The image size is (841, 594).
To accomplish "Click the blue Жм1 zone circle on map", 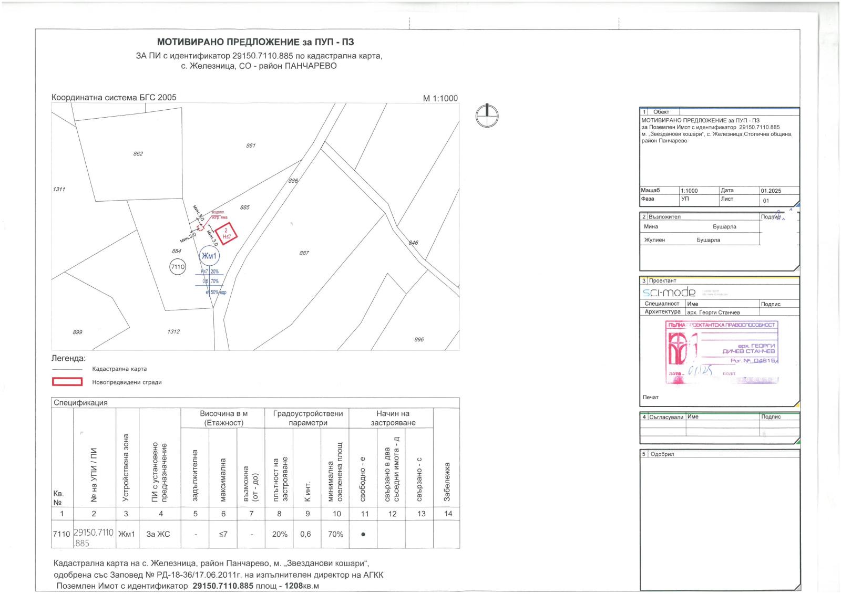I will pyautogui.click(x=210, y=256).
